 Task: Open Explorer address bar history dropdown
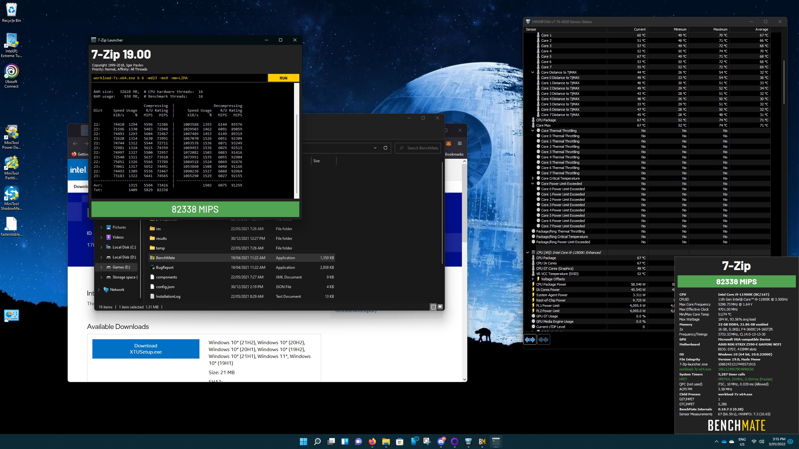[x=375, y=148]
